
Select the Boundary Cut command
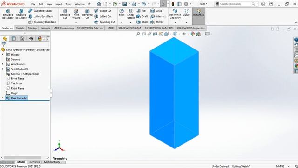pyautogui.click(x=105, y=22)
